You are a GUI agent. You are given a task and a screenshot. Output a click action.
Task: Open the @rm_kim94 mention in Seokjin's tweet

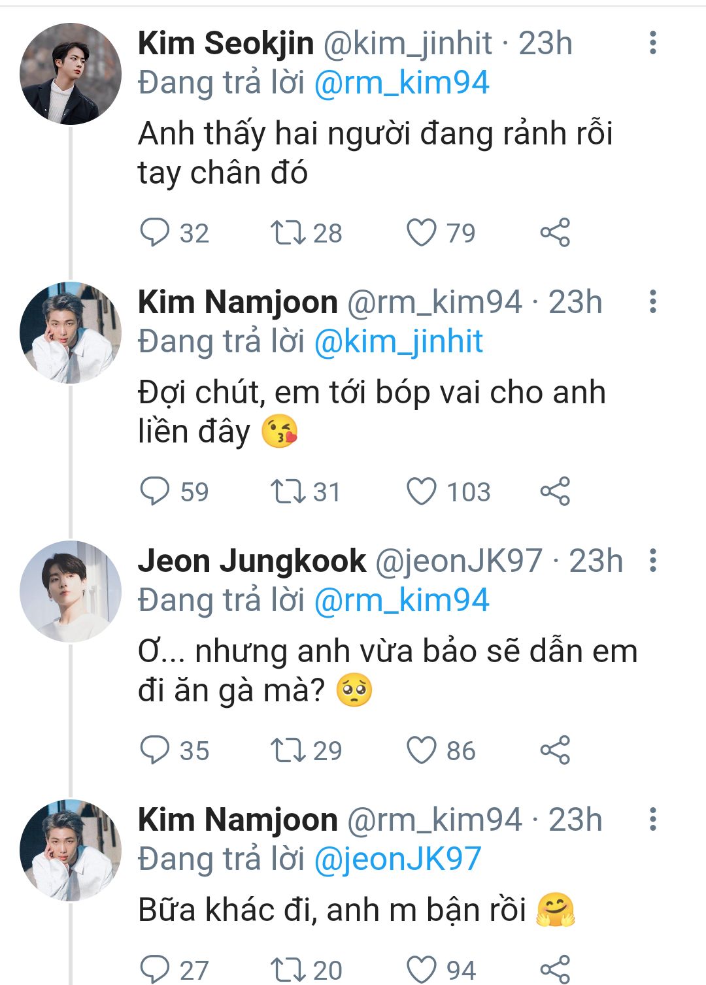coord(401,83)
